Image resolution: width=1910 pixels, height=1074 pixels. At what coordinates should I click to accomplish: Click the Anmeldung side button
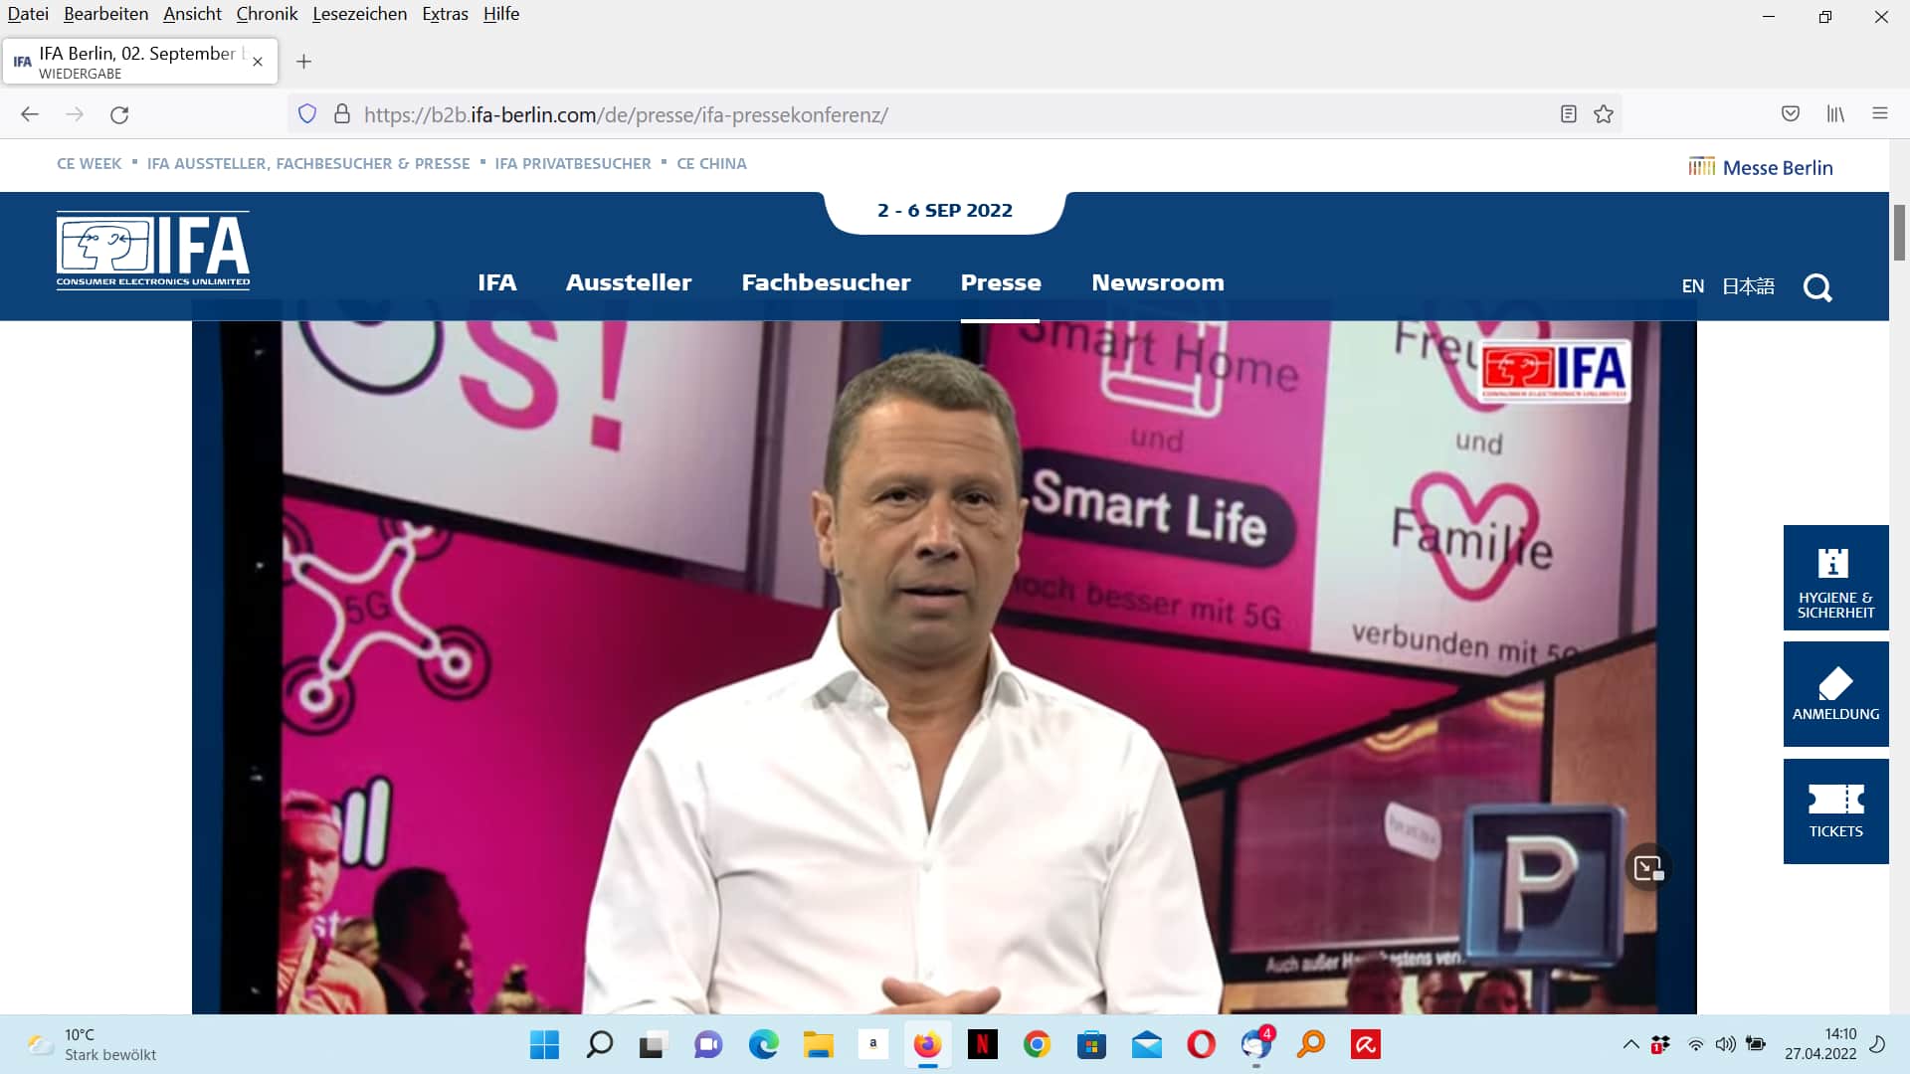point(1835,694)
